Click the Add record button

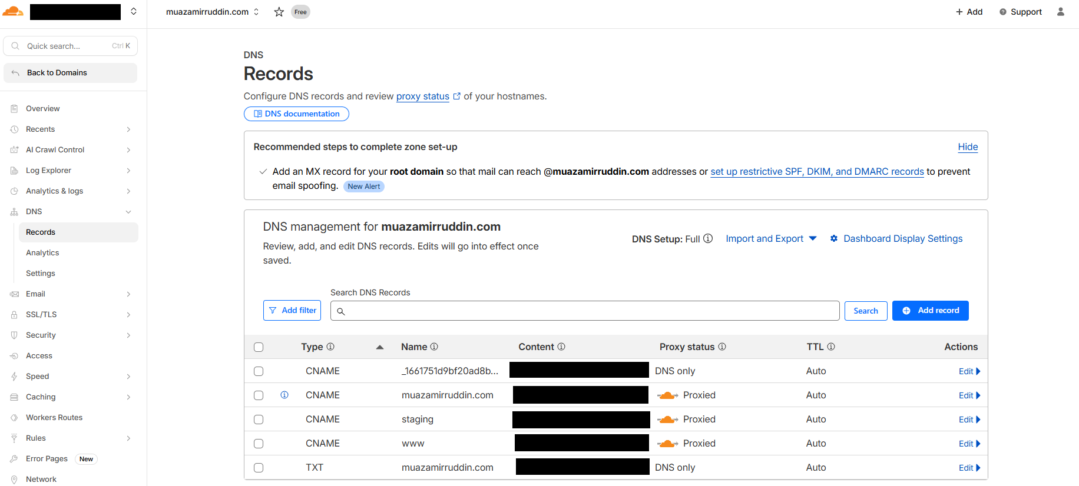(931, 311)
